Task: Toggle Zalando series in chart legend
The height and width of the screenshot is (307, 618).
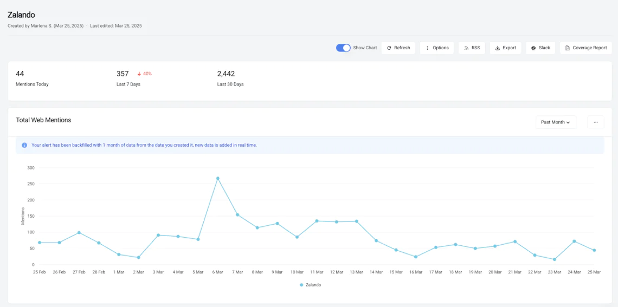Action: pyautogui.click(x=311, y=285)
